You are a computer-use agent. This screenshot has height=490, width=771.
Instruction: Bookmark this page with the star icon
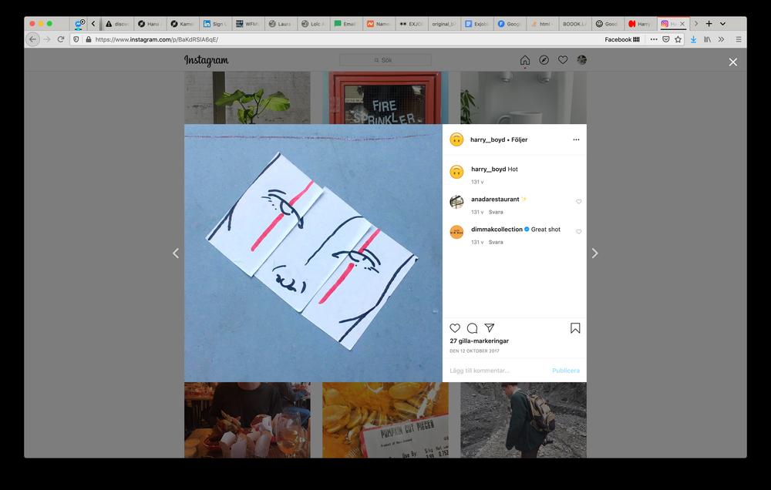pyautogui.click(x=678, y=39)
